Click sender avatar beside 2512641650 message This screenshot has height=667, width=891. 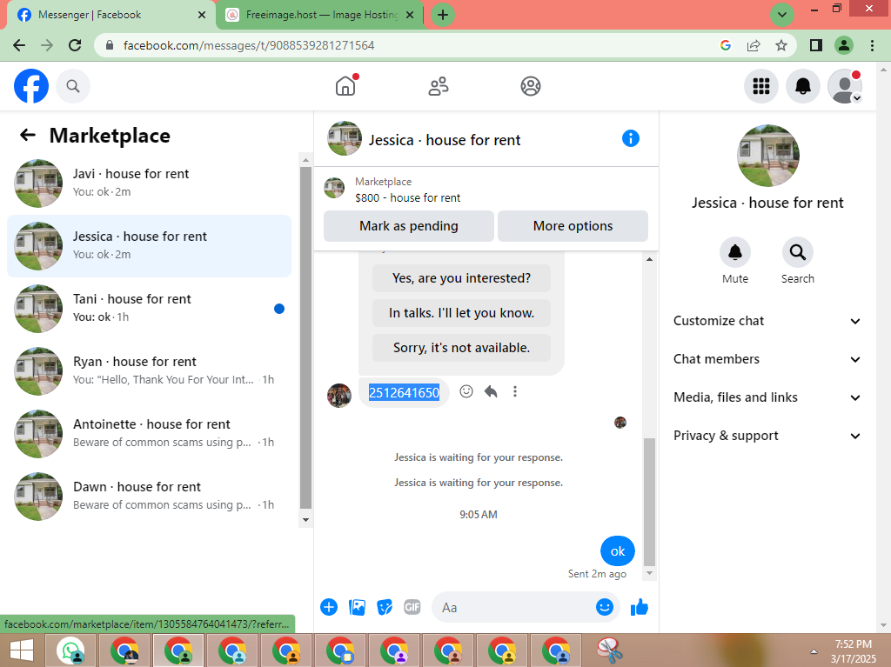click(x=339, y=396)
